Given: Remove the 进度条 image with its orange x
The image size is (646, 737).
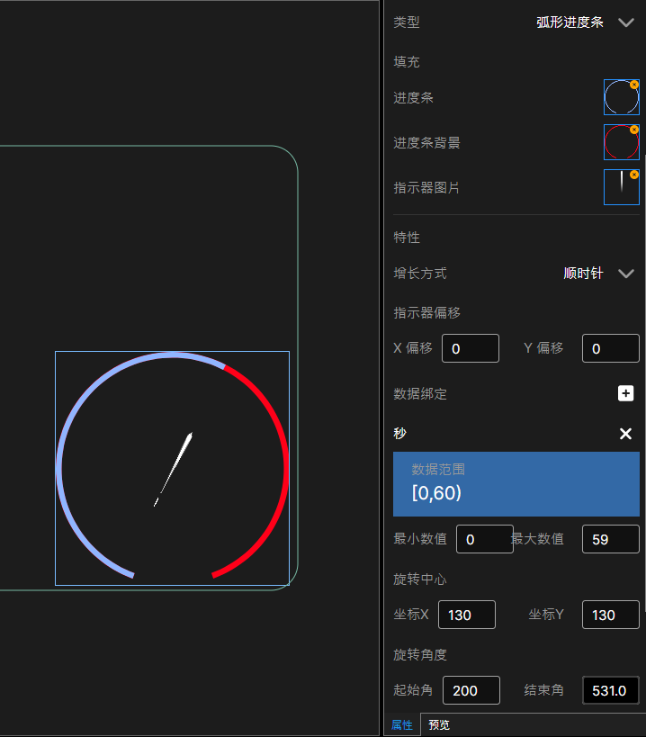Looking at the screenshot, I should (634, 85).
